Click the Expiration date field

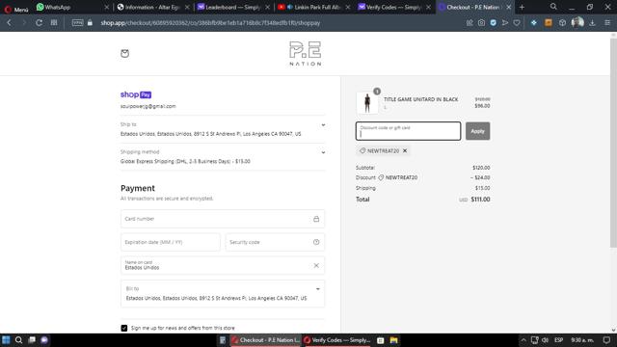coord(171,242)
